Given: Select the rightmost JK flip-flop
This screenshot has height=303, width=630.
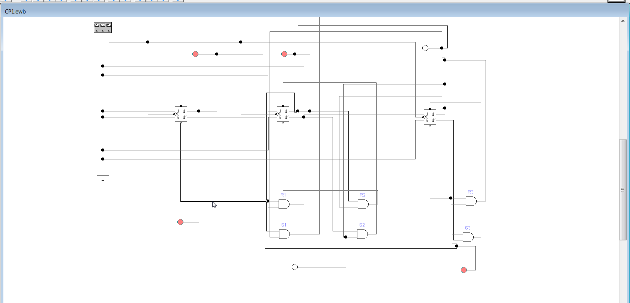Looking at the screenshot, I should coord(430,117).
